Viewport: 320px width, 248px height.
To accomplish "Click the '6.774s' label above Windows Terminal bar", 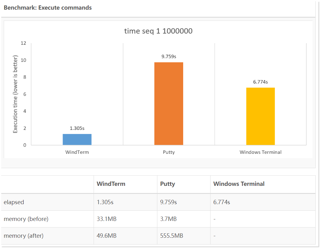I will tap(261, 82).
